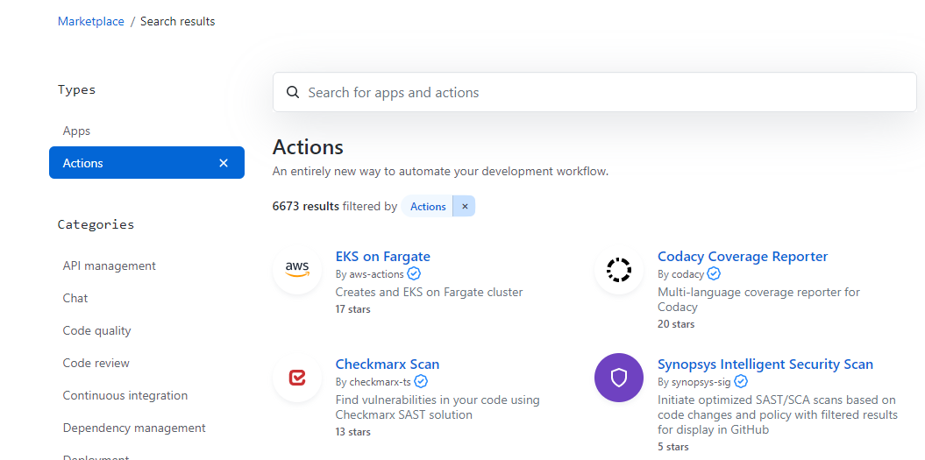This screenshot has height=460, width=925.
Task: Click the AWS logo for EKS on Fargate
Action: coord(297,270)
